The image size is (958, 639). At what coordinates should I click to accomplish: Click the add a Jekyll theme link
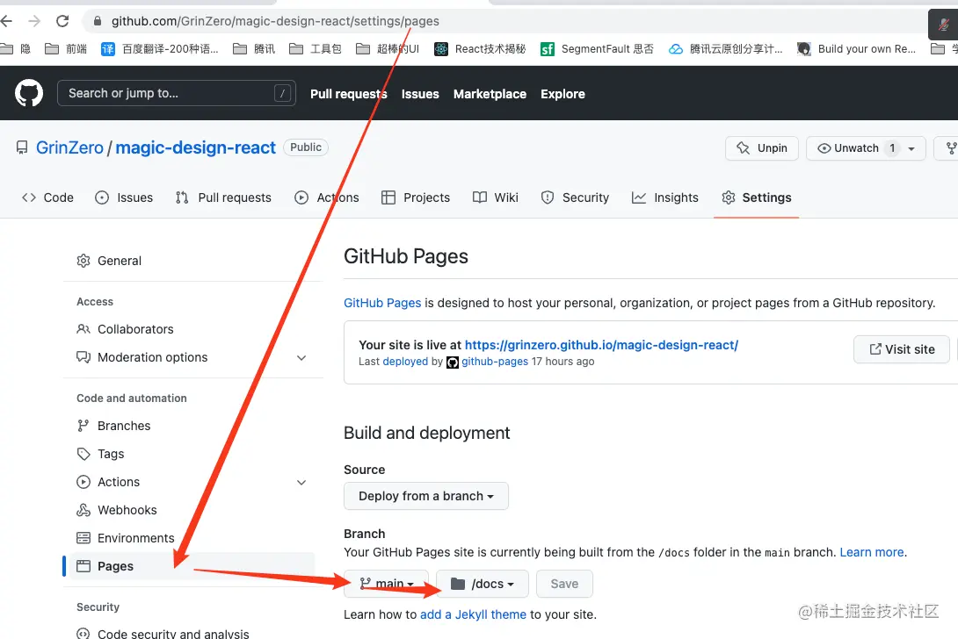tap(473, 614)
